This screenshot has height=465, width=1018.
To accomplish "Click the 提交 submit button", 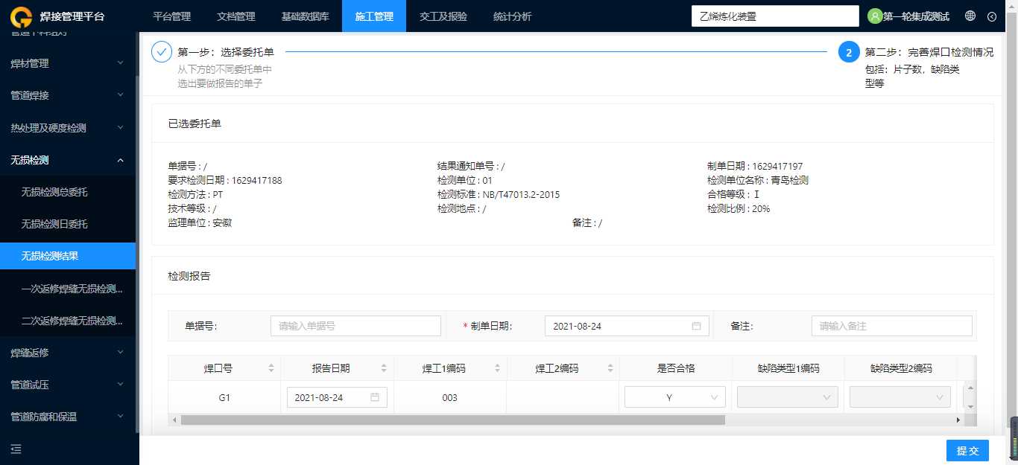I will [967, 451].
